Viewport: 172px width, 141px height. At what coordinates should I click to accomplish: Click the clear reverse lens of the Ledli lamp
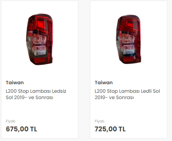[128, 49]
